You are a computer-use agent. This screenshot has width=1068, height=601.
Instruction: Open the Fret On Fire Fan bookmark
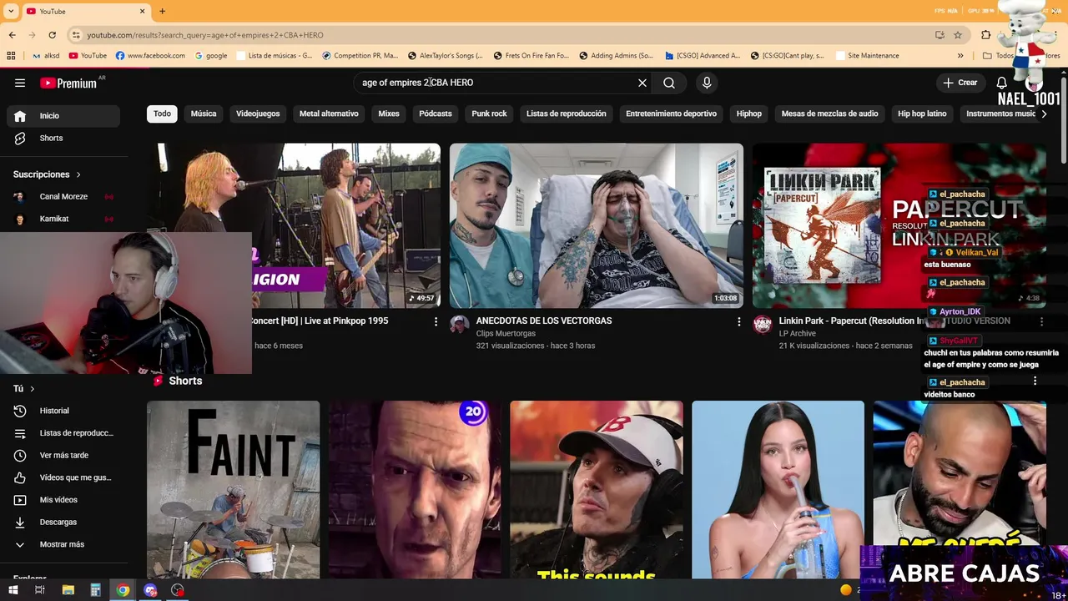[531, 56]
